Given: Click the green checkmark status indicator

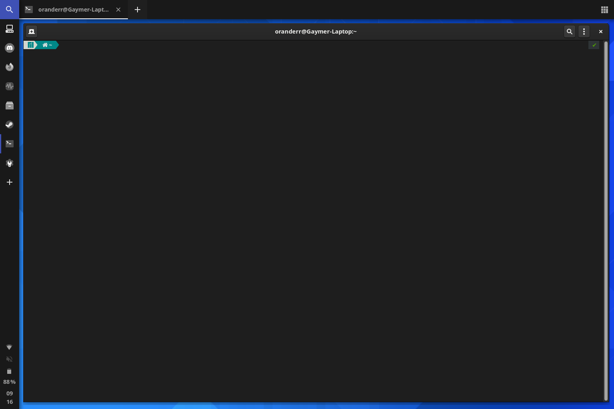Looking at the screenshot, I should point(594,45).
